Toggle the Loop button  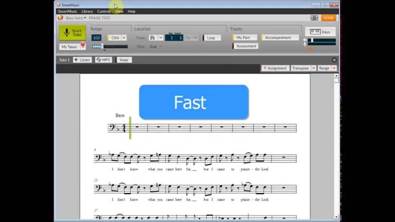(x=212, y=38)
